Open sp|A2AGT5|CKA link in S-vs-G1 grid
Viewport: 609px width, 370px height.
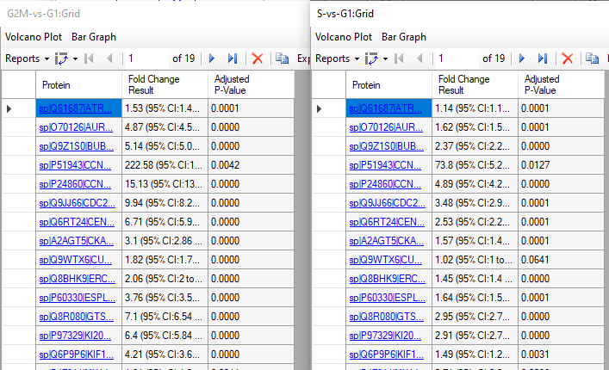tap(386, 241)
